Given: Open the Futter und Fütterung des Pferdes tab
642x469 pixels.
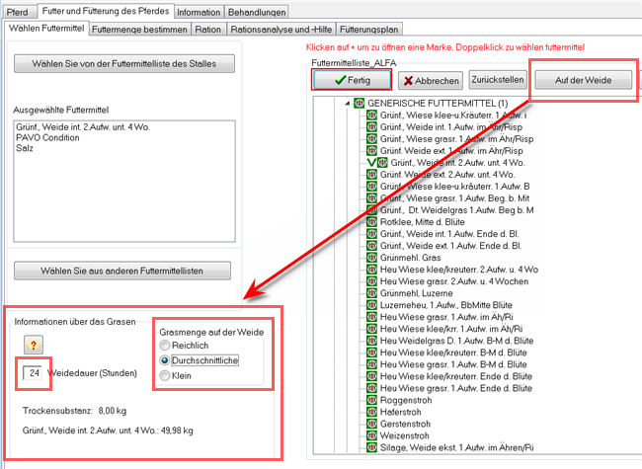Looking at the screenshot, I should pyautogui.click(x=106, y=11).
